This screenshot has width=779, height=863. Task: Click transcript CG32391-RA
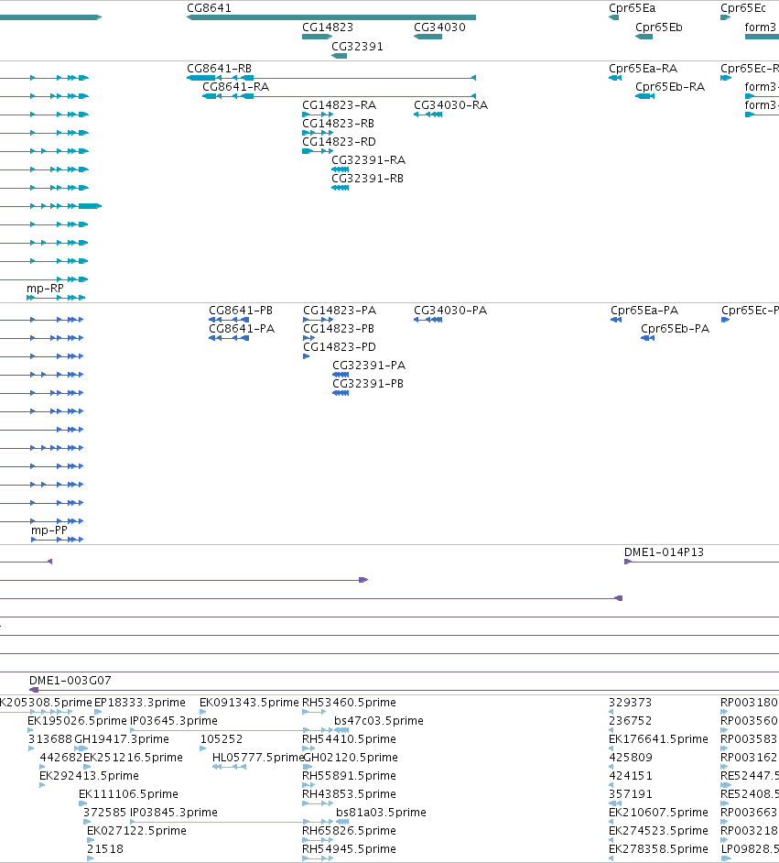tap(368, 160)
